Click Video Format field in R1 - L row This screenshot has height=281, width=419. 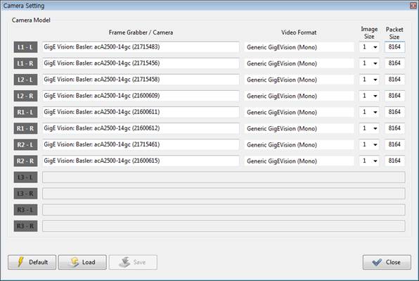(x=299, y=112)
